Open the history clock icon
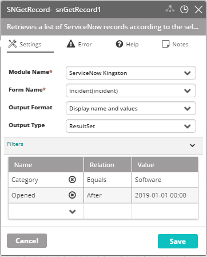The height and width of the screenshot is (257, 207). (184, 9)
